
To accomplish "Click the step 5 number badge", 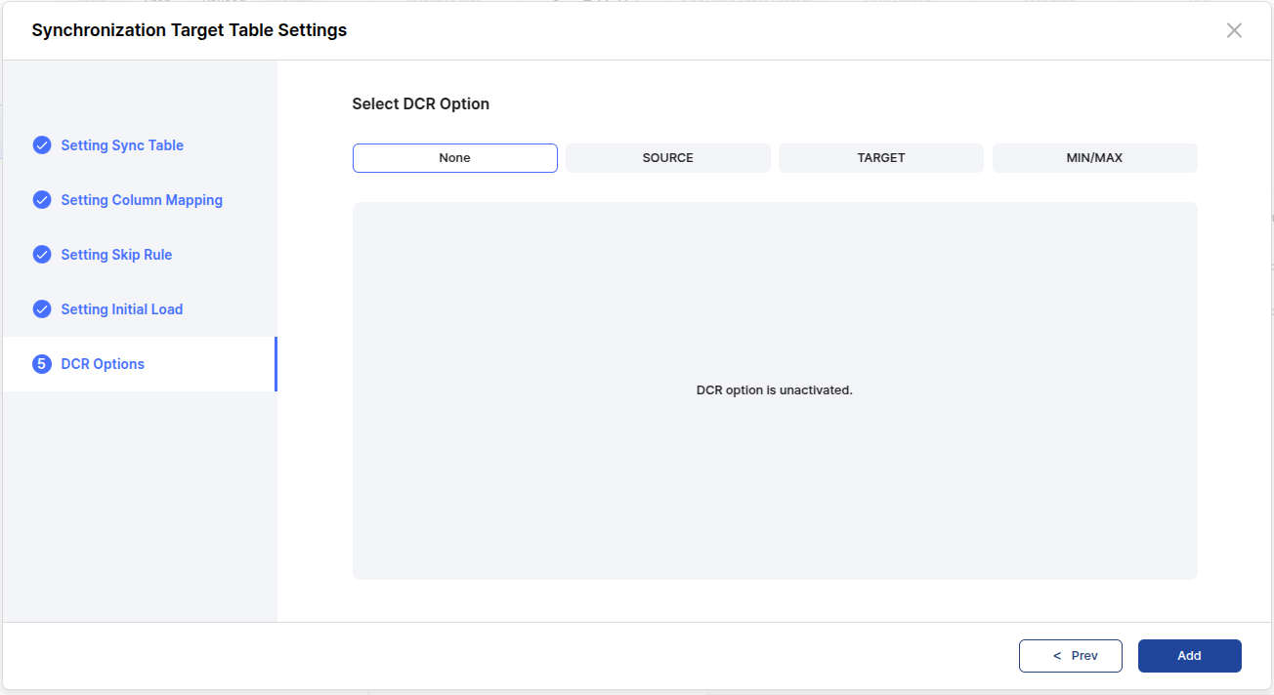I will [42, 364].
